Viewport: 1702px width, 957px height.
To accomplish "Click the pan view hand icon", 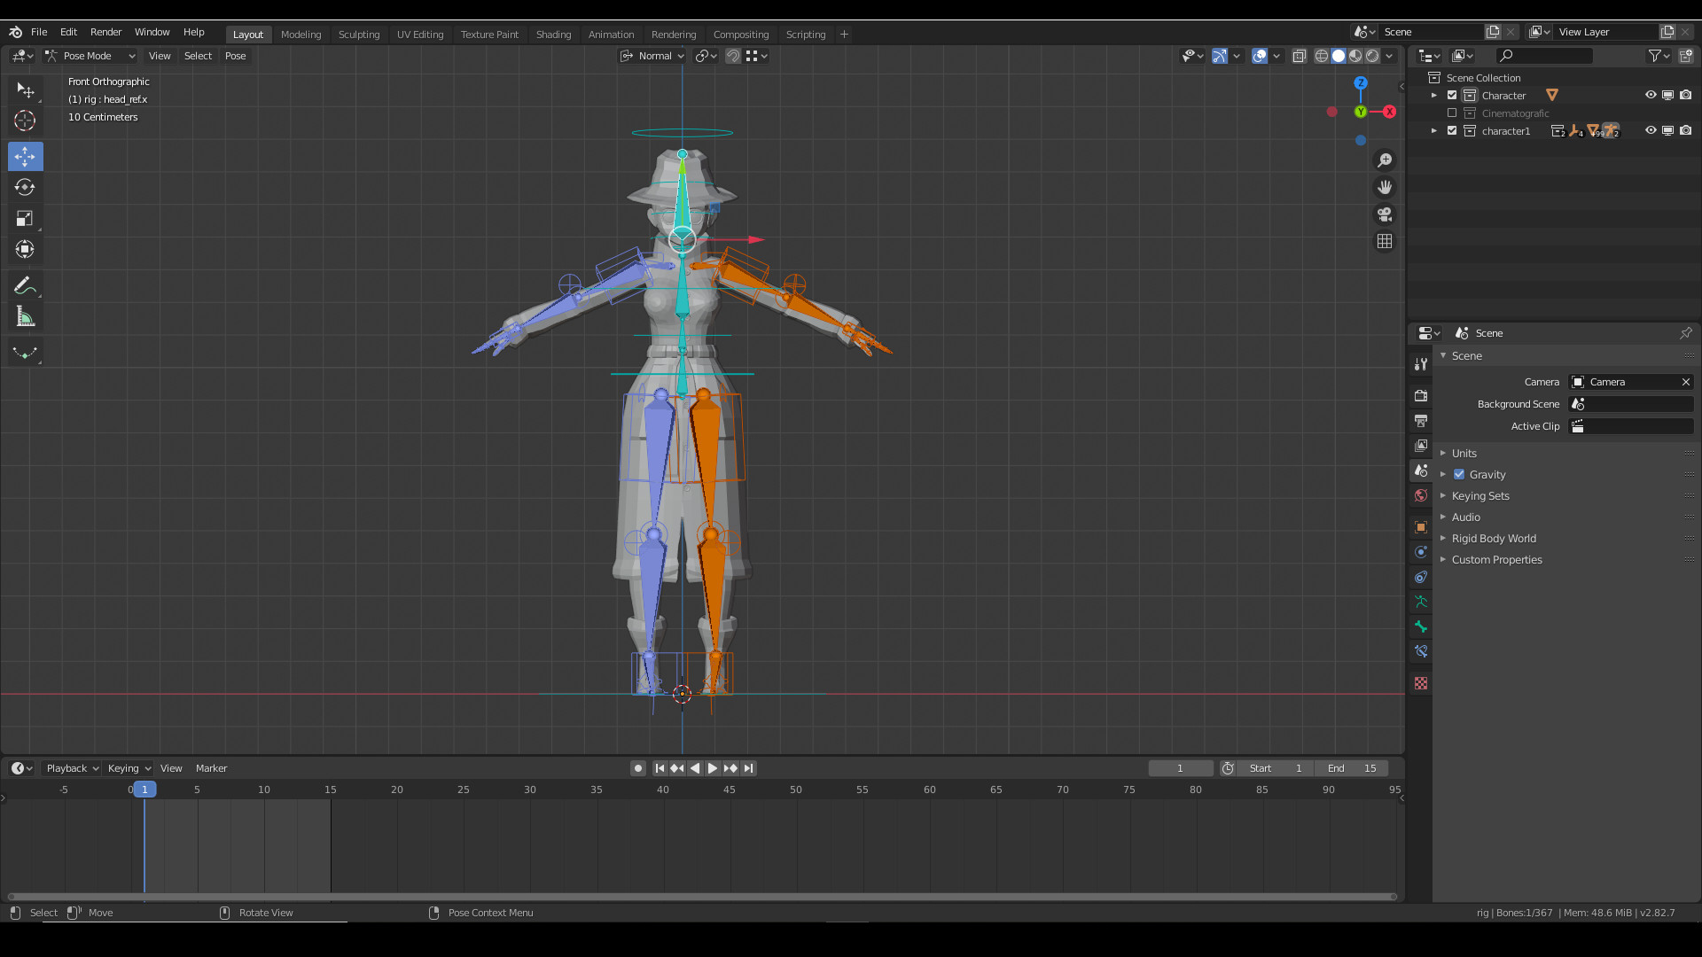I will [1385, 187].
